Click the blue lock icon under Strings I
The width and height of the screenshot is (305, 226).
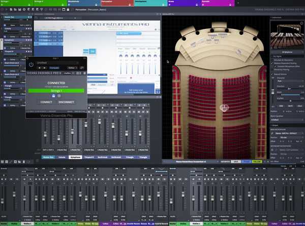[x=53, y=96]
